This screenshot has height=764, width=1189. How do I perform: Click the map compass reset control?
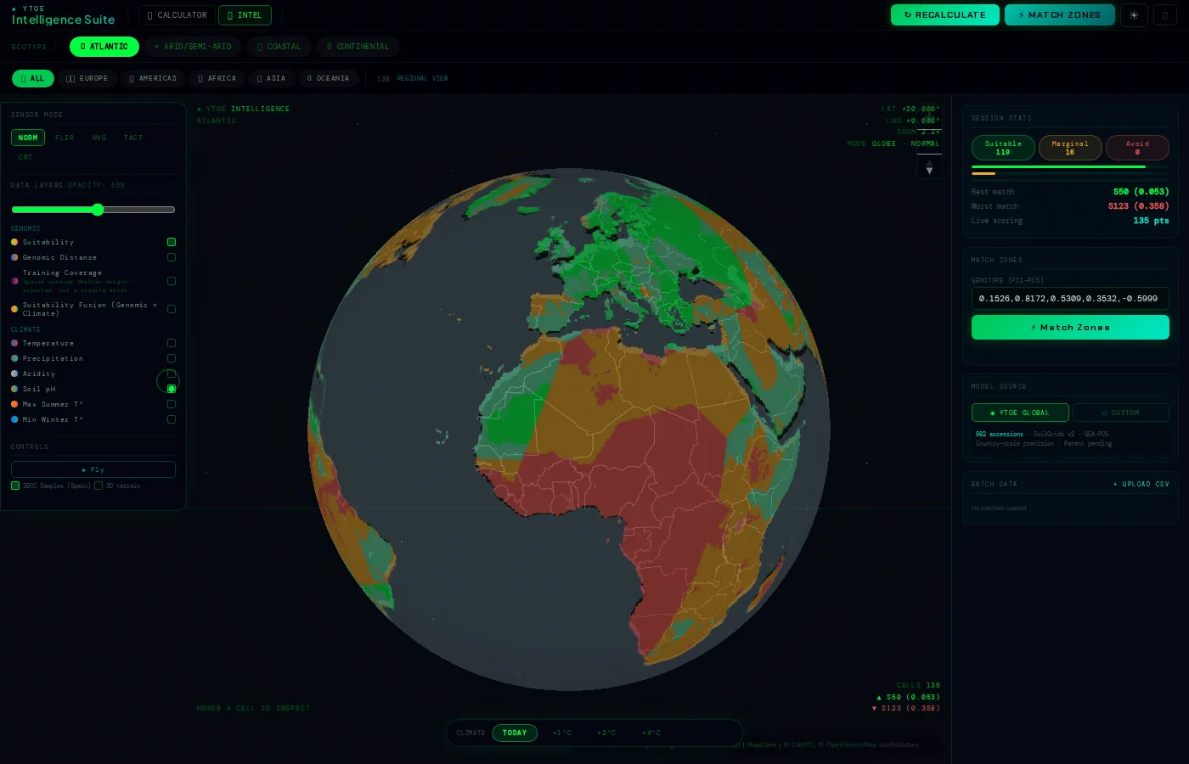click(929, 168)
